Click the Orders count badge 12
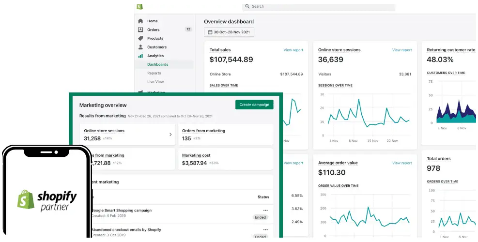The image size is (478, 242). coord(188,29)
